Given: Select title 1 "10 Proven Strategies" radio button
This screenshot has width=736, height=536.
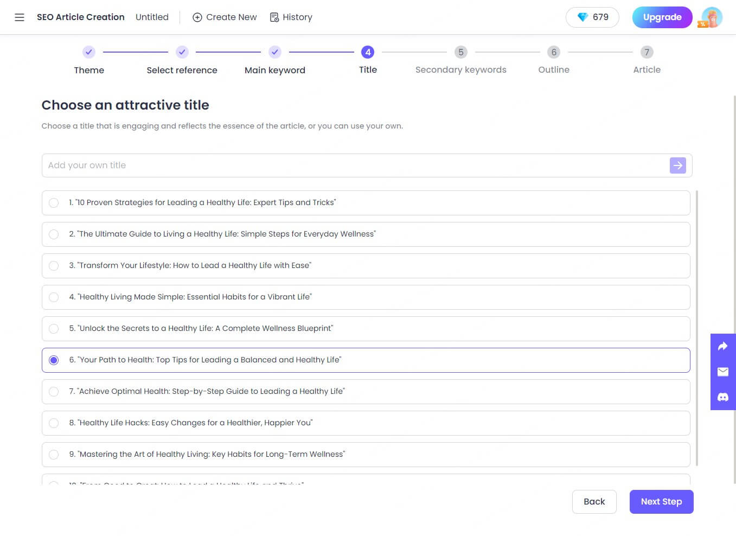Looking at the screenshot, I should 54,203.
